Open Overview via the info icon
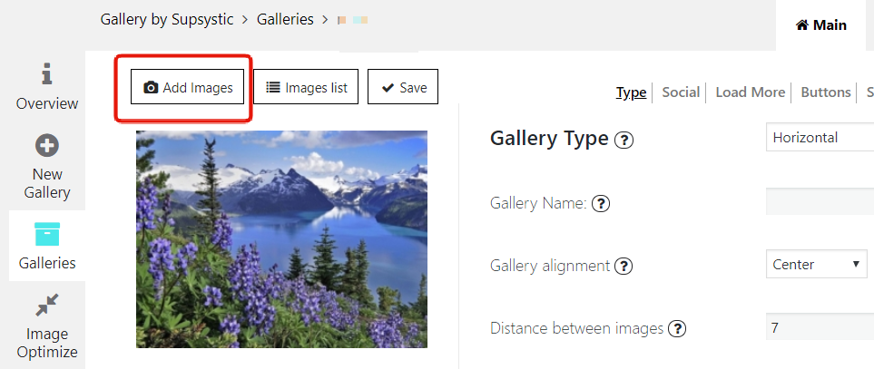The height and width of the screenshot is (369, 874). coord(47,74)
